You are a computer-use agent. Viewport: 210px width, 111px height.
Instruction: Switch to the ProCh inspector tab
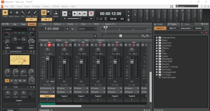tap(32, 24)
